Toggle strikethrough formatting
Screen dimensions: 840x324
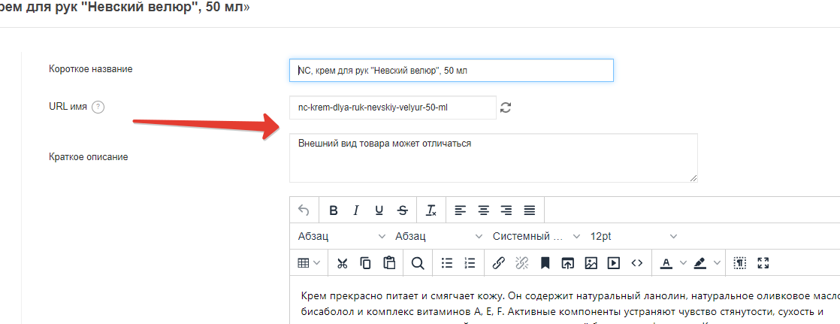pyautogui.click(x=403, y=210)
